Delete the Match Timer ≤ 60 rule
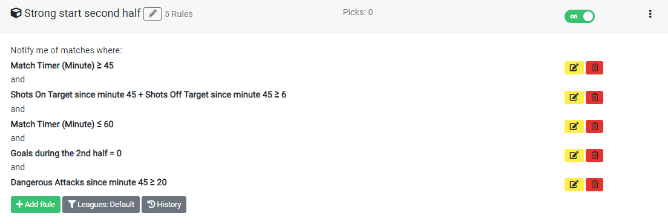The height and width of the screenshot is (224, 668). click(595, 127)
